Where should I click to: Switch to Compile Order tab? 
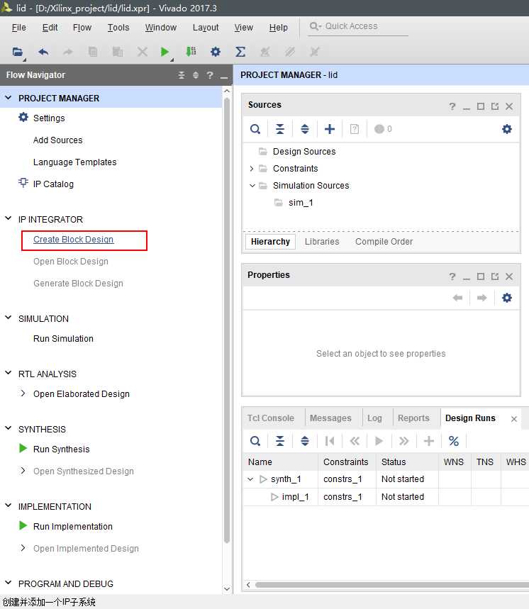coord(384,242)
